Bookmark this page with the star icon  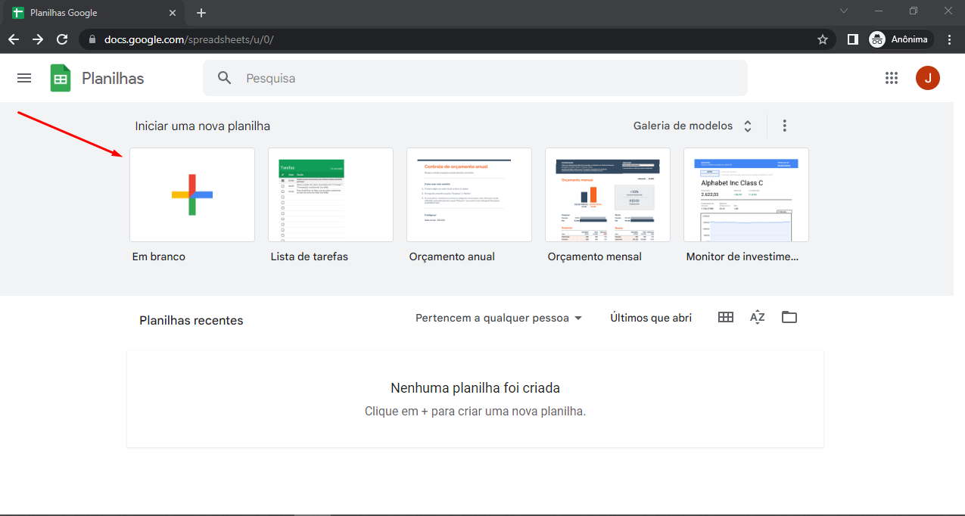coord(823,39)
